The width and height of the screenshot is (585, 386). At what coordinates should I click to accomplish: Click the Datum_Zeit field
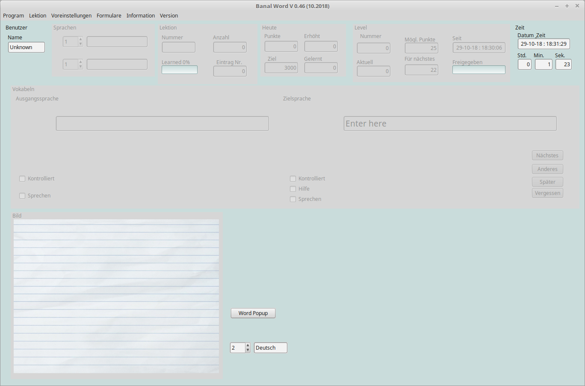point(544,44)
